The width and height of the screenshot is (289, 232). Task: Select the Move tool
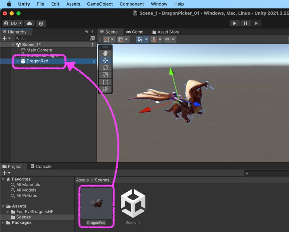(105, 61)
